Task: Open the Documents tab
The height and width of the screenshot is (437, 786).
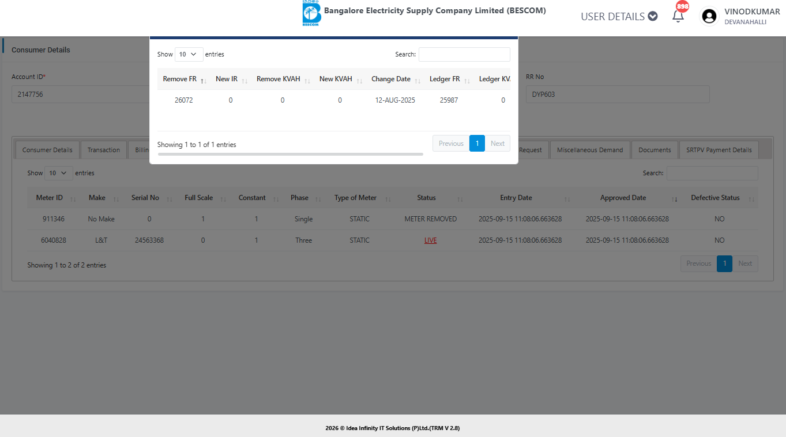Action: click(655, 150)
